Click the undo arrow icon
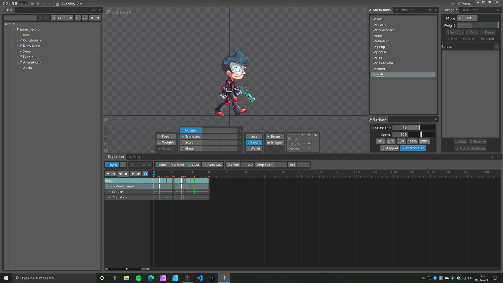This screenshot has width=503, height=283. [x=44, y=4]
